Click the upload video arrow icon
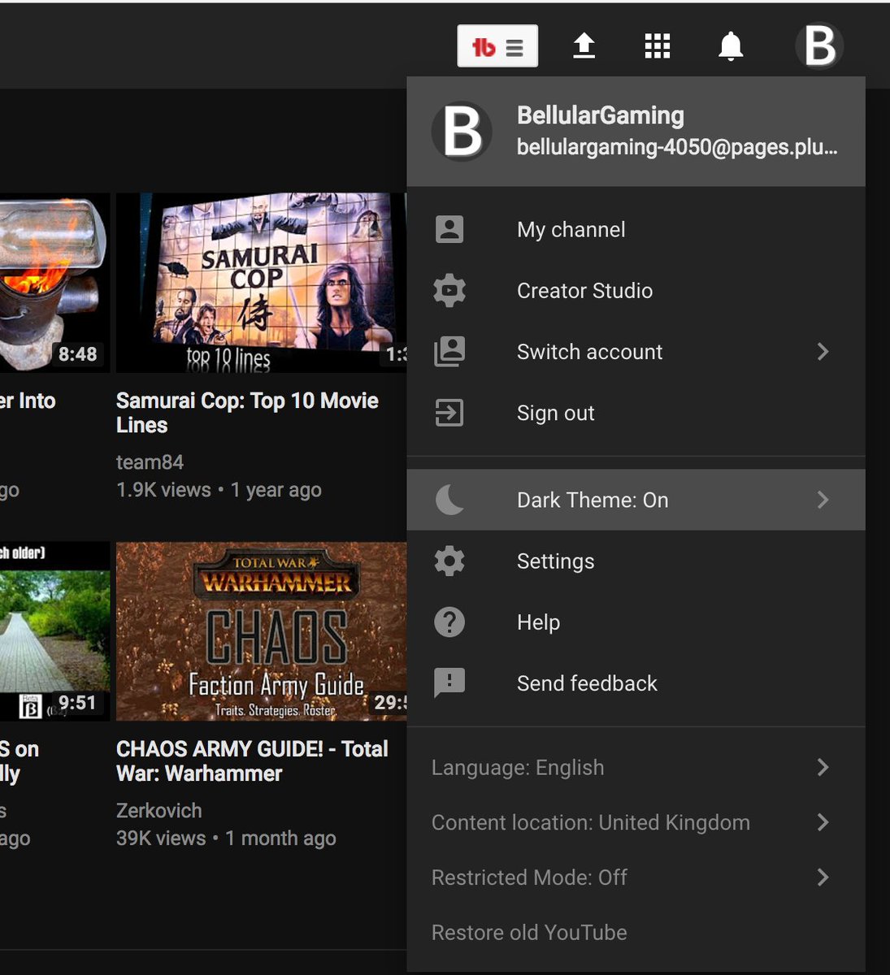 pyautogui.click(x=584, y=46)
